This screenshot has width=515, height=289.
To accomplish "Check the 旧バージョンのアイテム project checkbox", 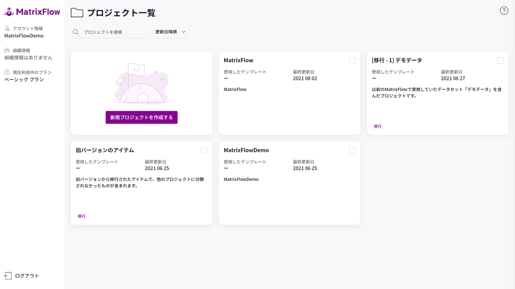I will pos(204,150).
